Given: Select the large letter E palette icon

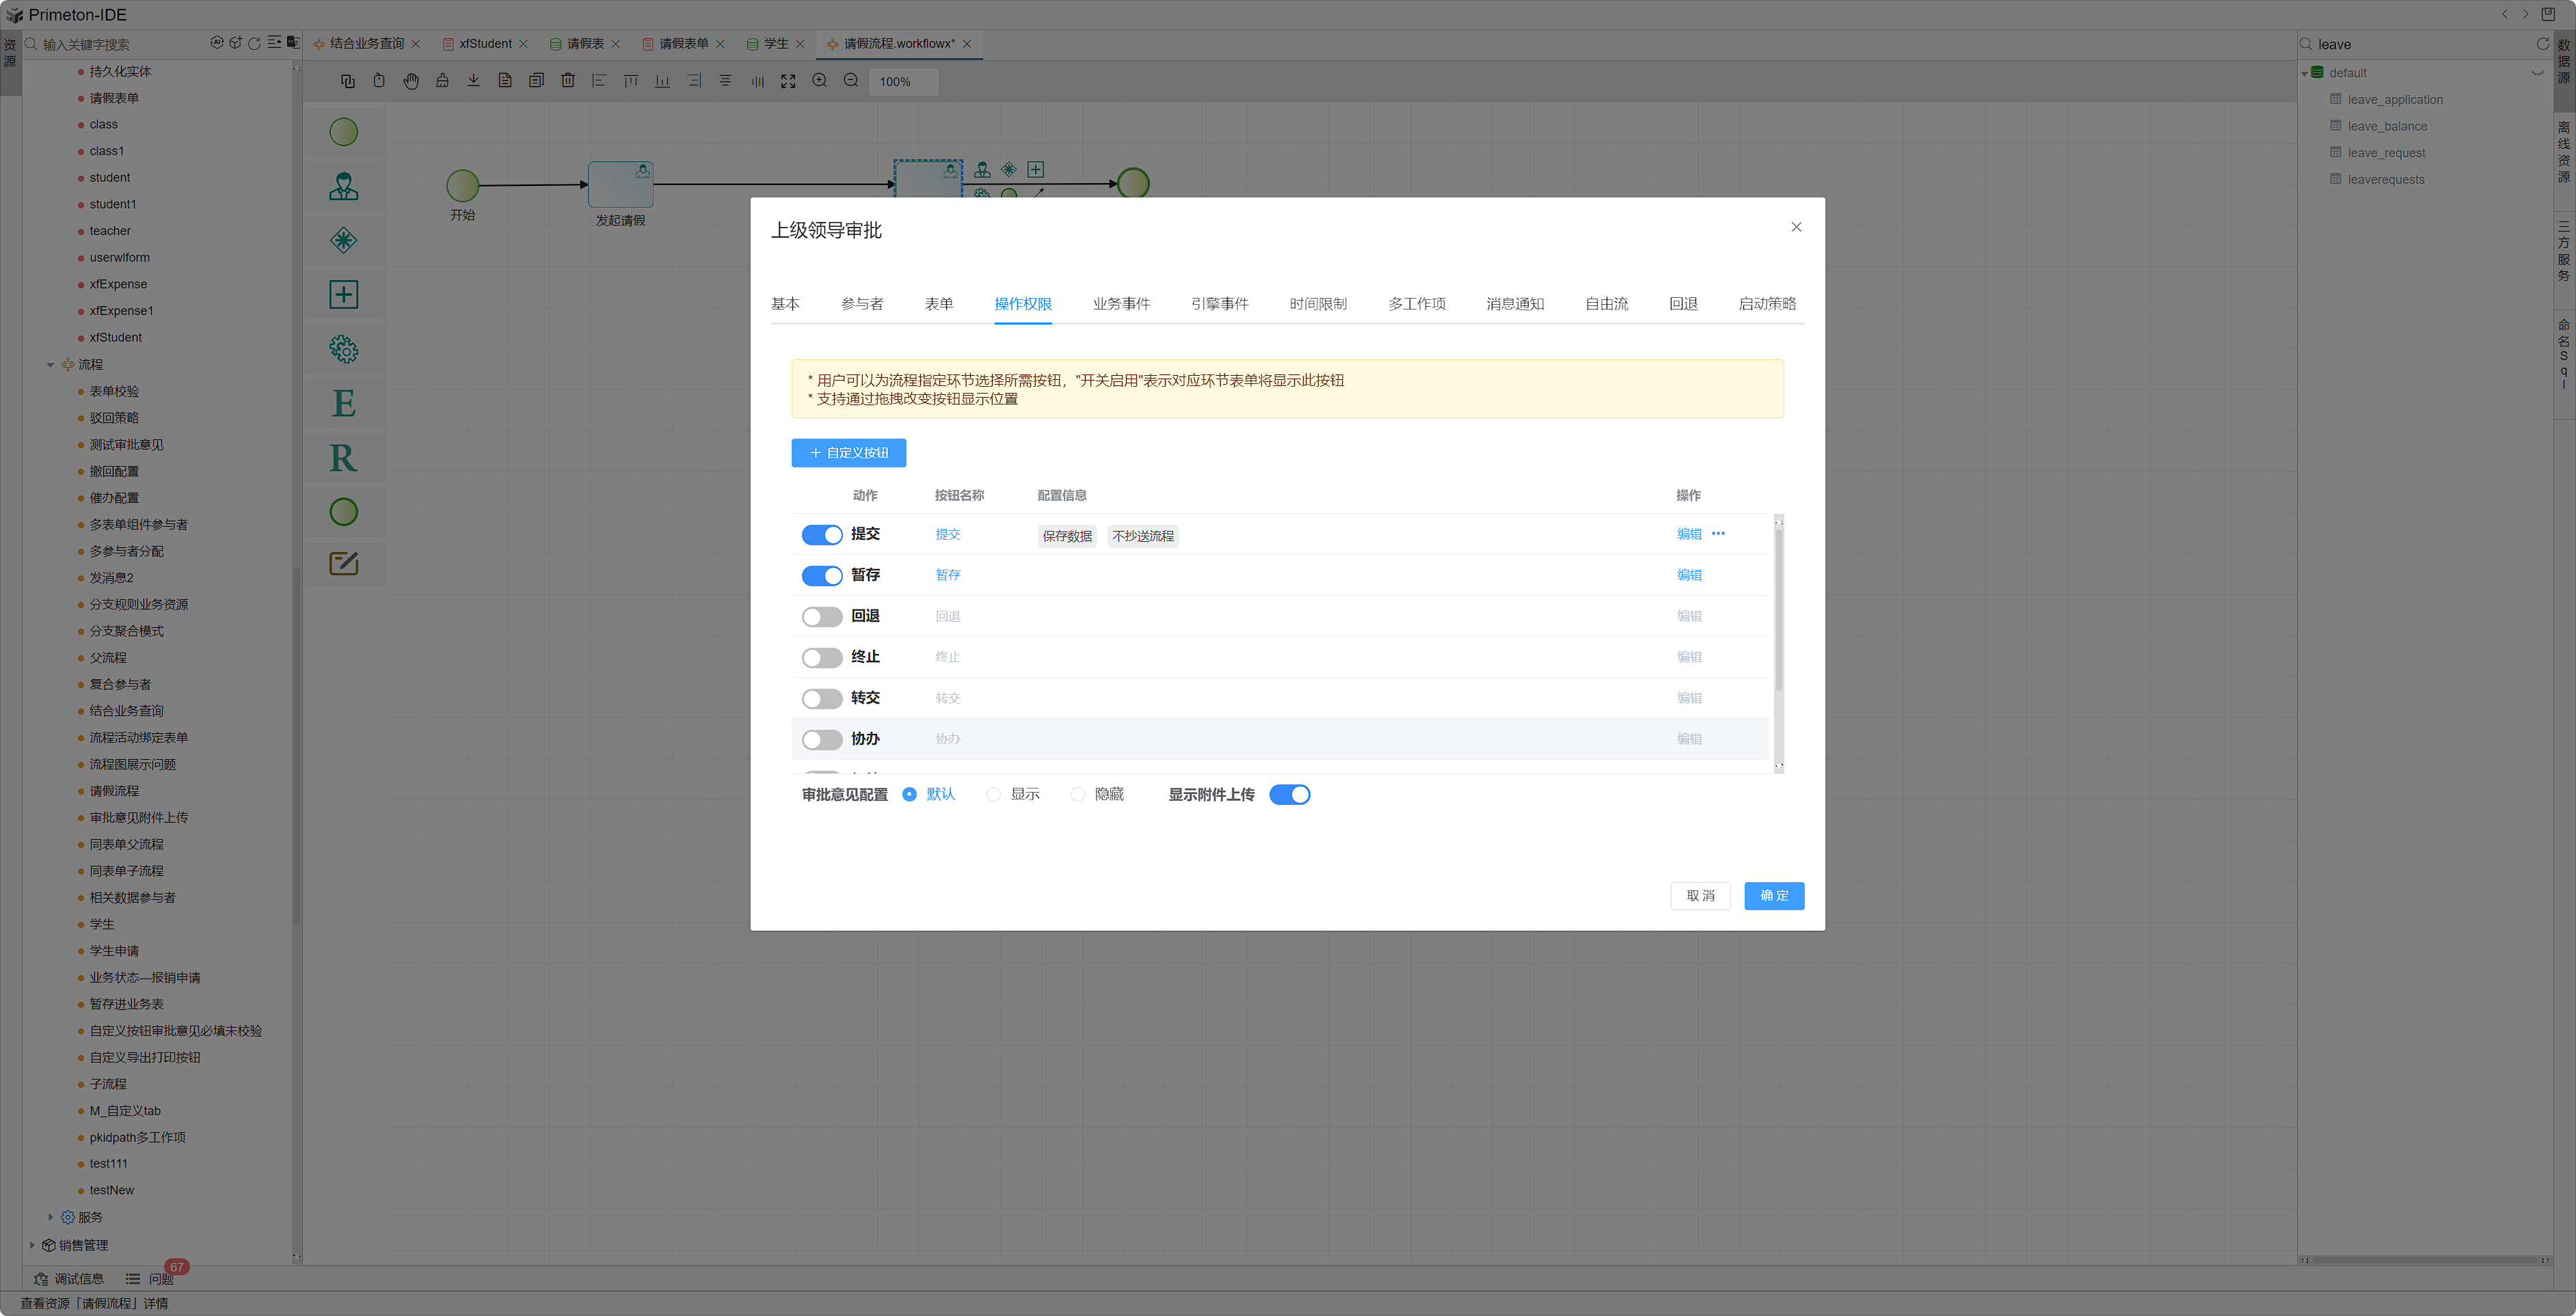Looking at the screenshot, I should (x=343, y=404).
